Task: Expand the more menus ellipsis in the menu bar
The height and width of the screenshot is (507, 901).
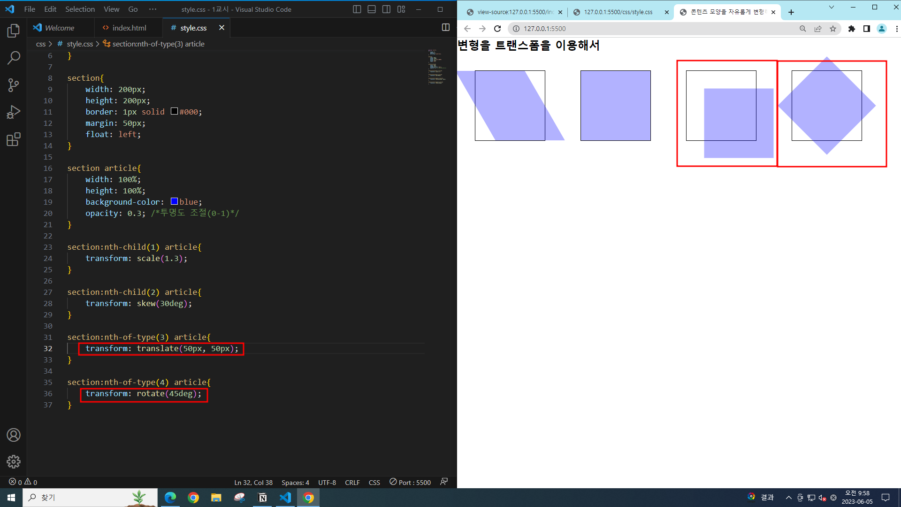Action: click(x=153, y=9)
